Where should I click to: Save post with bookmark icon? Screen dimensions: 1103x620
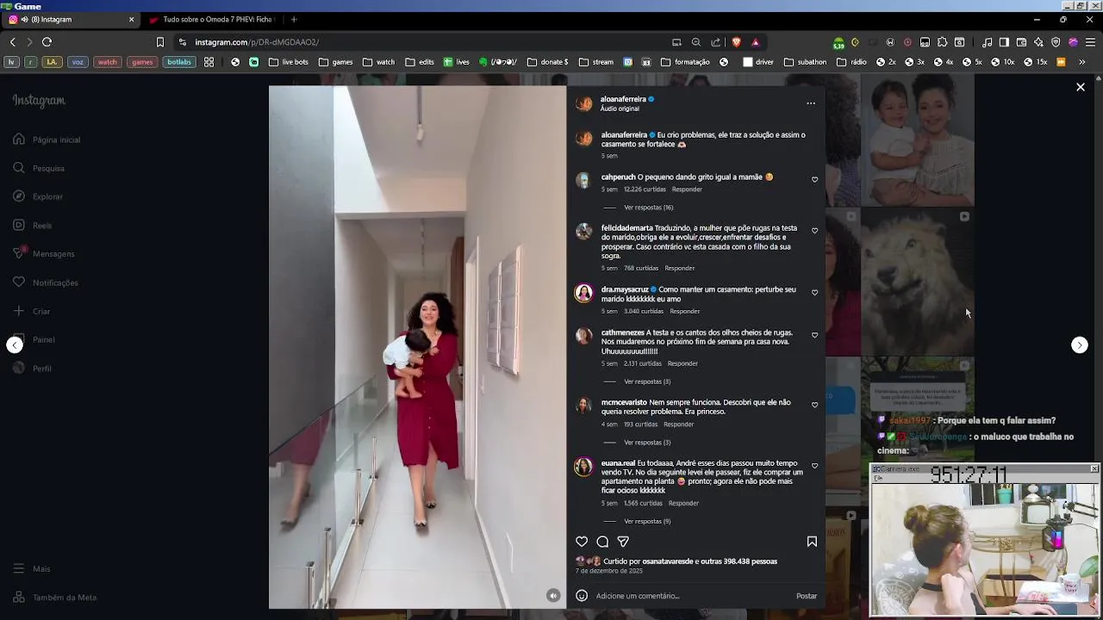click(812, 542)
